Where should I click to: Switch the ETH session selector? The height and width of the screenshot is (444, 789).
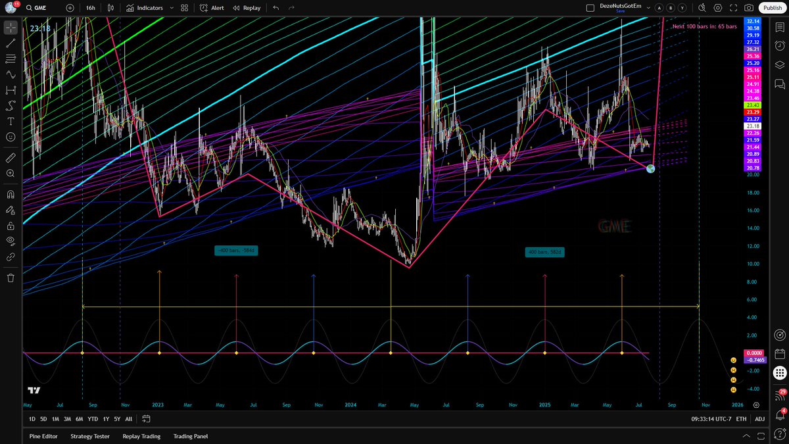click(741, 419)
